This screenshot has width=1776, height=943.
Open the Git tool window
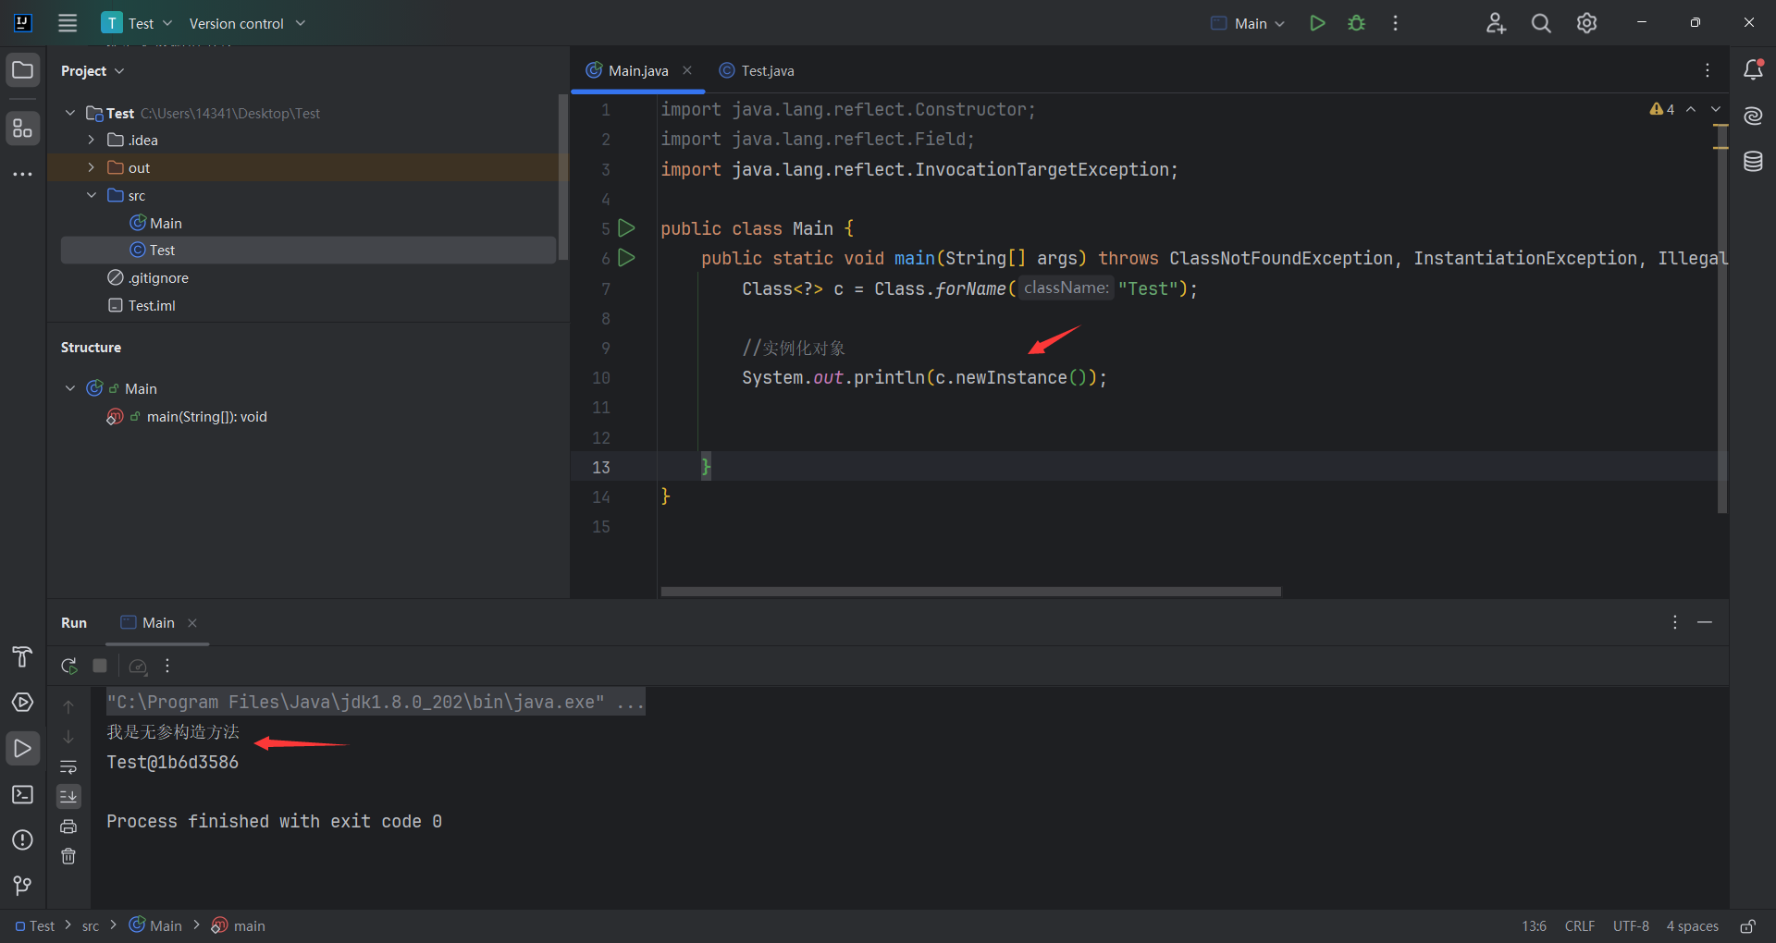[x=23, y=886]
